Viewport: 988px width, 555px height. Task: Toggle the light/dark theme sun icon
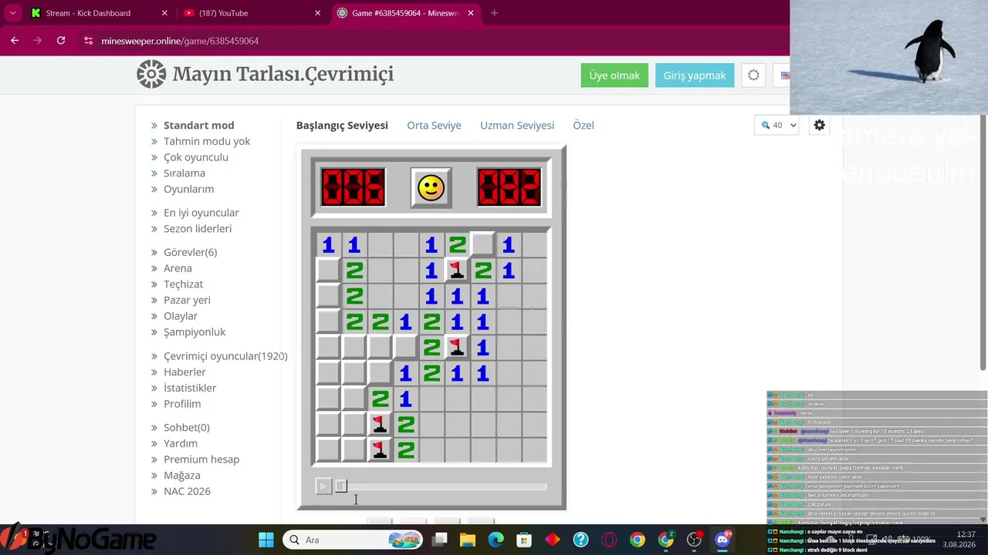click(x=753, y=76)
